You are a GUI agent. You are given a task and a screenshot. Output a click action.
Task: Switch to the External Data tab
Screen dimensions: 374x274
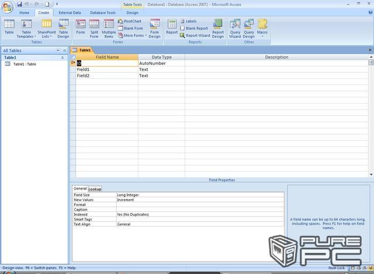click(69, 12)
